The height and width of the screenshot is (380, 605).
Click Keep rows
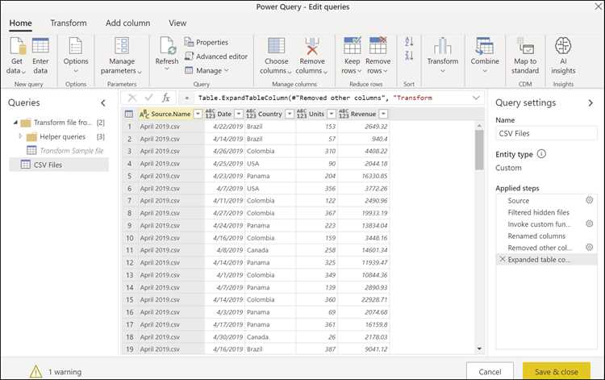[x=352, y=56]
